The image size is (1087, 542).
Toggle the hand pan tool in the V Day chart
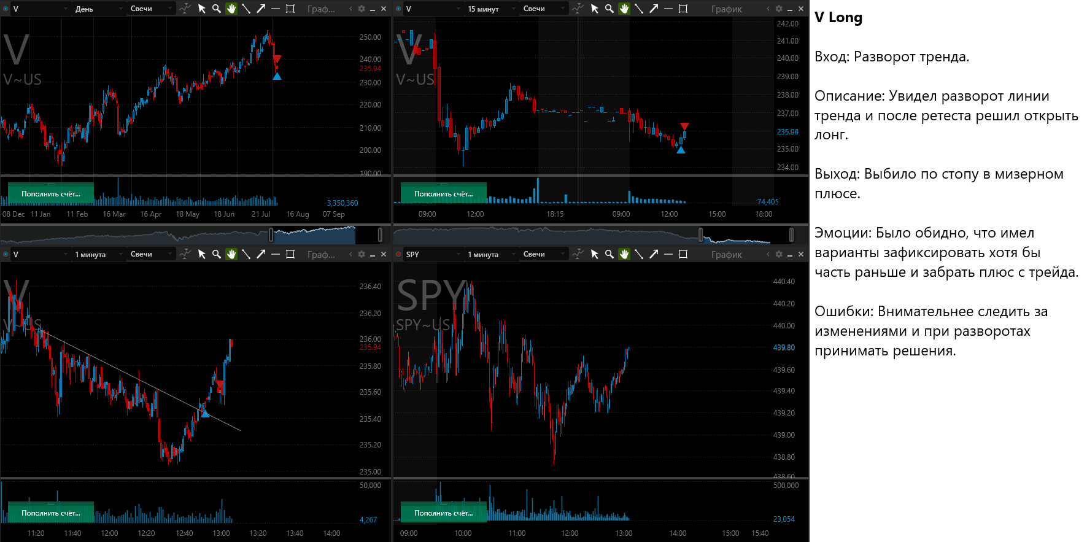pos(231,9)
